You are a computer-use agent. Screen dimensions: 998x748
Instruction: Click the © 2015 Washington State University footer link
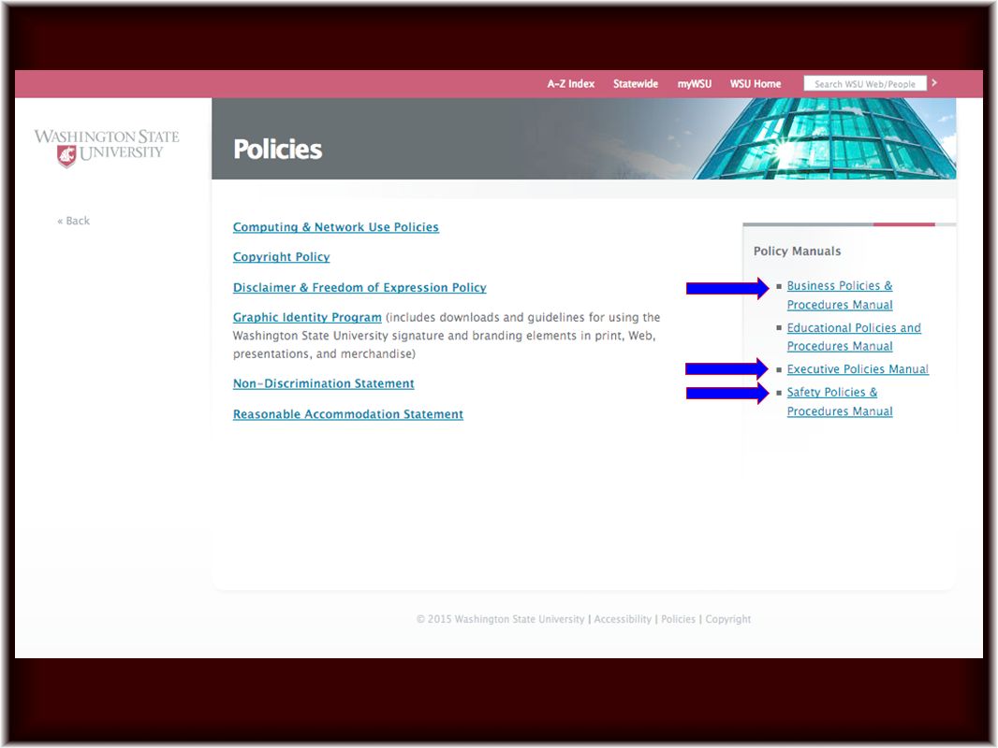[x=500, y=619]
